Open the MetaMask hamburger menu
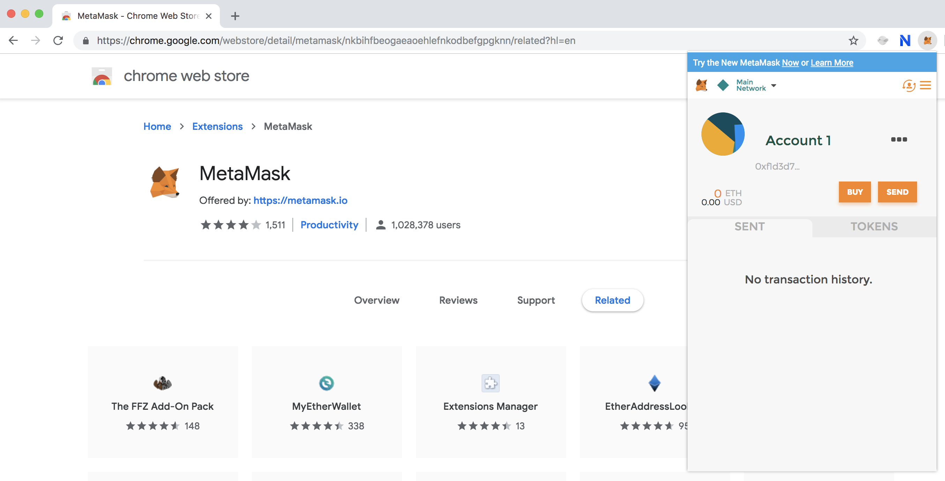 tap(925, 86)
